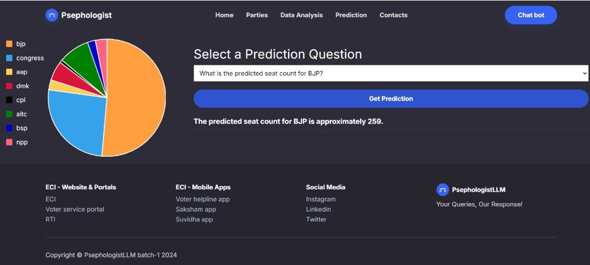Click the Voter service portal link
This screenshot has height=265, width=590.
tap(75, 209)
